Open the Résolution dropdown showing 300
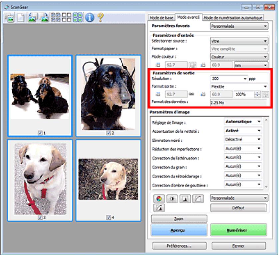Screen dimensions: 279x255 click(229, 79)
